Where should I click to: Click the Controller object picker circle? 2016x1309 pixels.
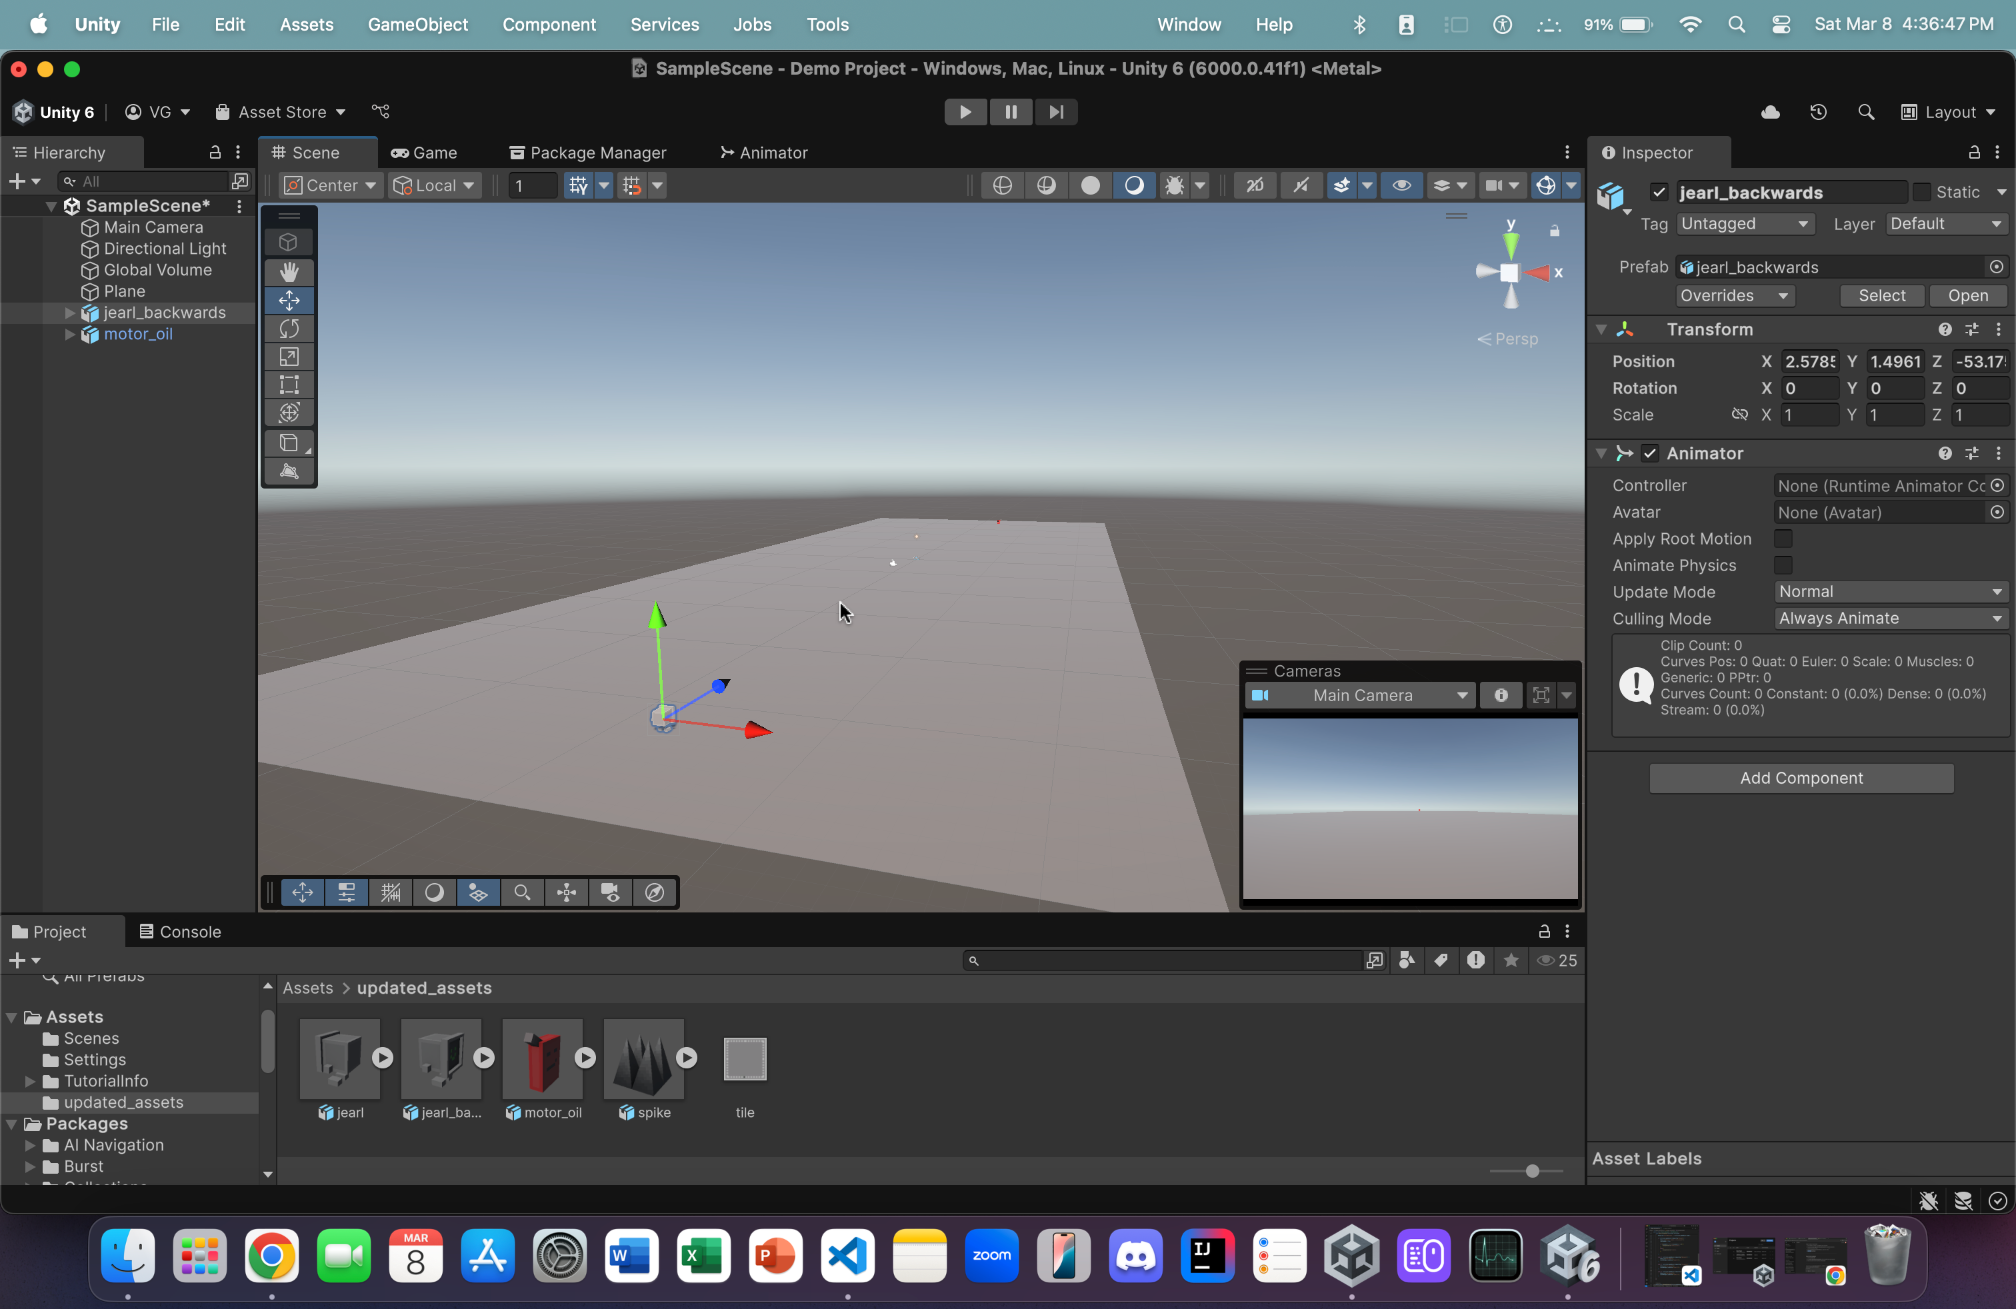pyautogui.click(x=1997, y=486)
